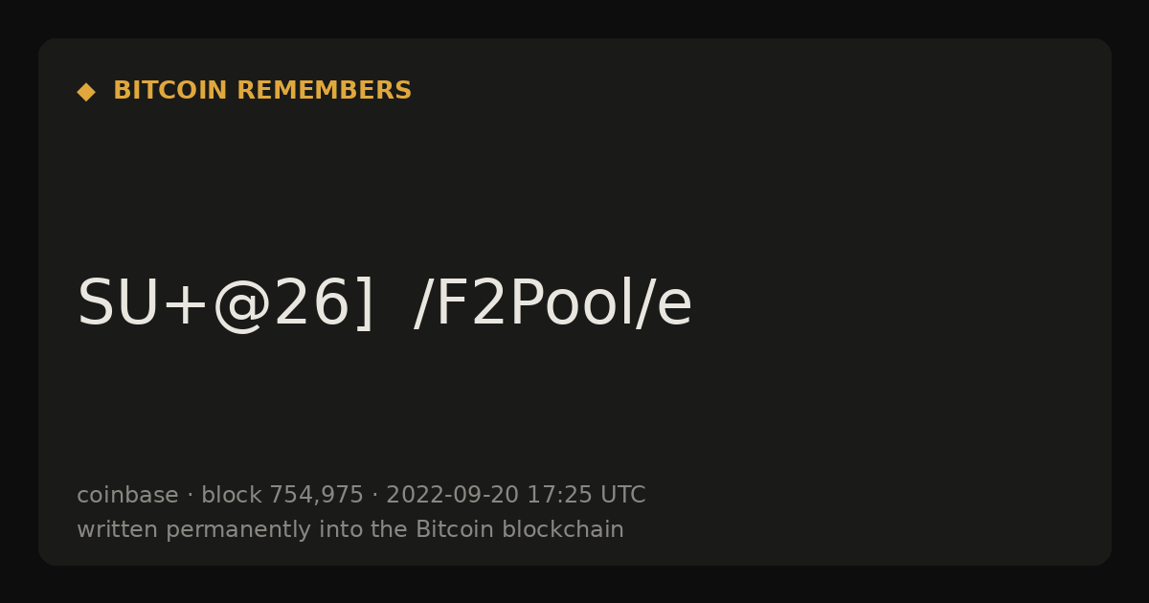Screen dimensions: 1149x603
Task: Click the SU+@26] part of the message
Action: (226, 304)
